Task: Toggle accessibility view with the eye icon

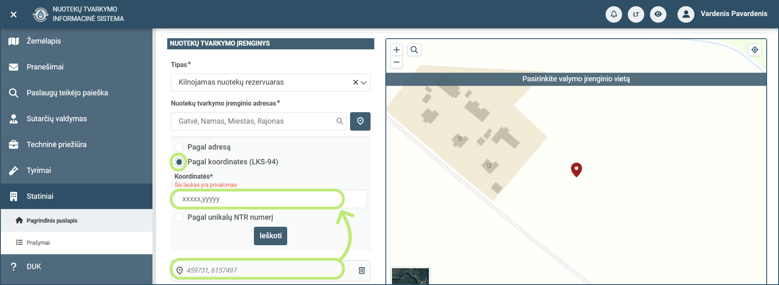Action: point(658,14)
